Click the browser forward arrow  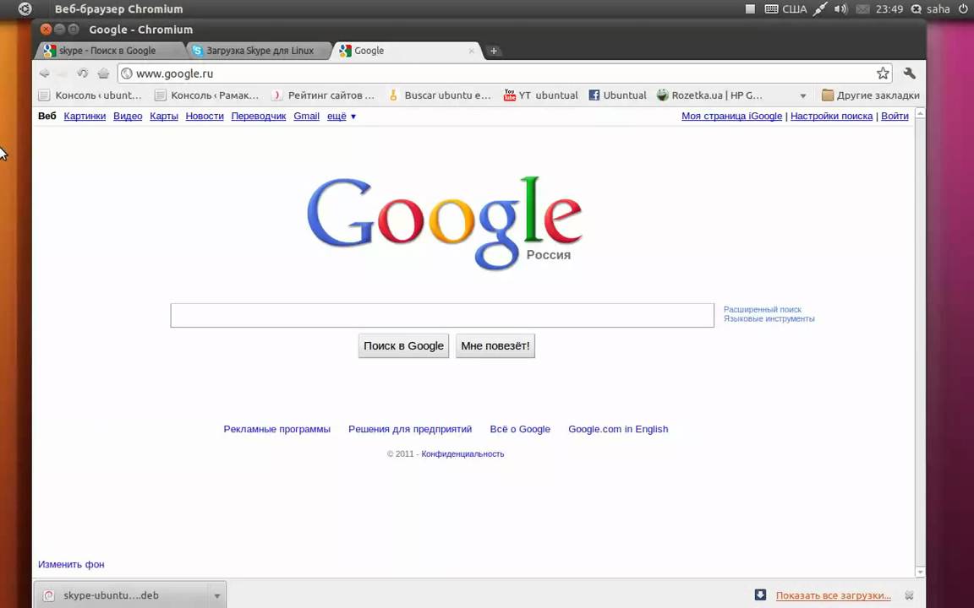(x=63, y=73)
